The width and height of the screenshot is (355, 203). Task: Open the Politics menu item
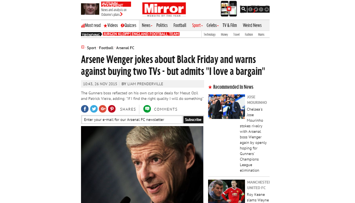[x=162, y=25]
